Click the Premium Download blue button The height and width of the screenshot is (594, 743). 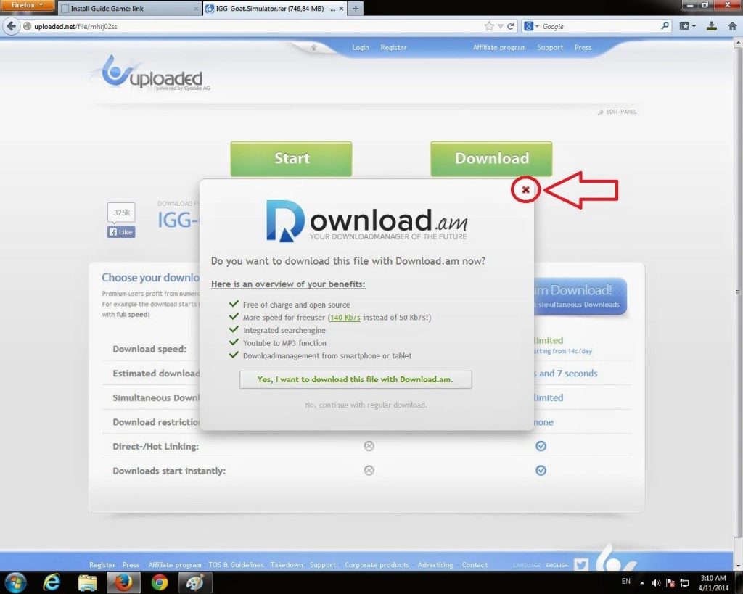pyautogui.click(x=580, y=296)
